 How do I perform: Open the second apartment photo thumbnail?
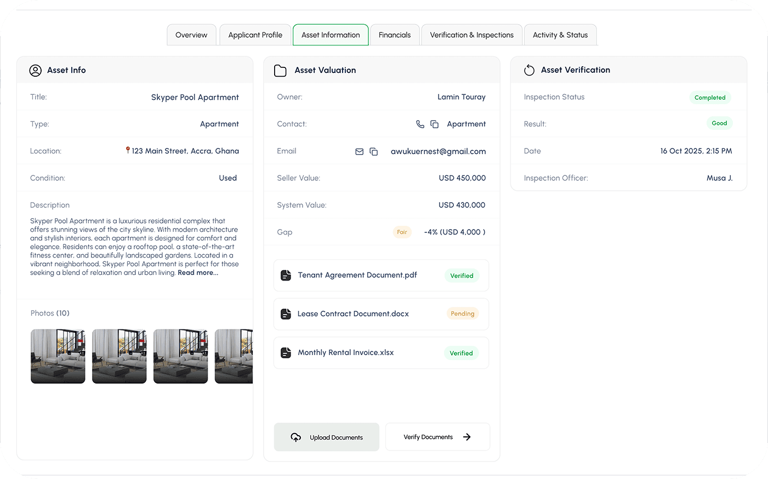pos(120,356)
